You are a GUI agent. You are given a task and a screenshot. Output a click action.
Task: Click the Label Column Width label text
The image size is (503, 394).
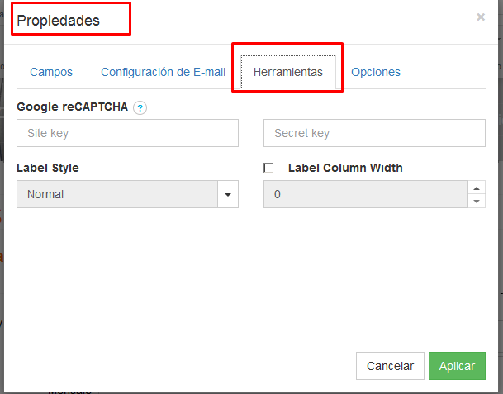tap(345, 168)
